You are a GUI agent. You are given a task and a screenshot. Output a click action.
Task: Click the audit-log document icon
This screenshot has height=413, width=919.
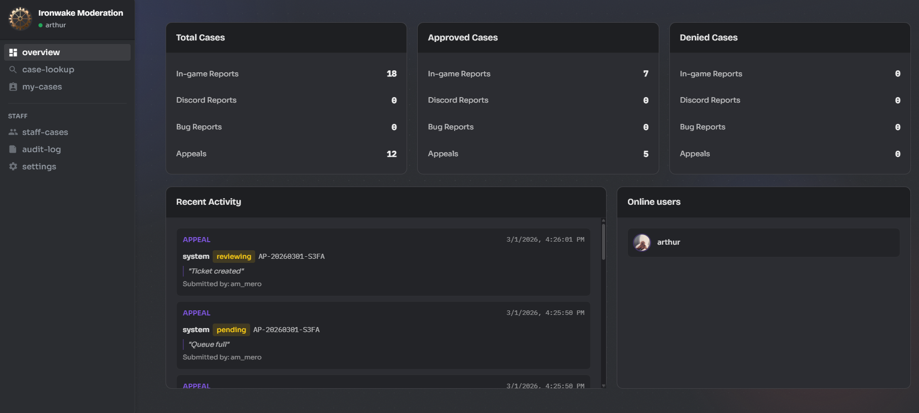pos(13,150)
